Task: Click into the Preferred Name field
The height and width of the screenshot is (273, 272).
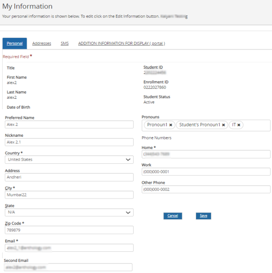Action: 69,125
